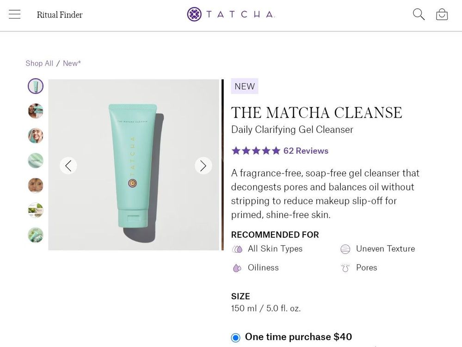The width and height of the screenshot is (462, 347).
Task: Click the Tatcha logo
Action: pyautogui.click(x=231, y=14)
